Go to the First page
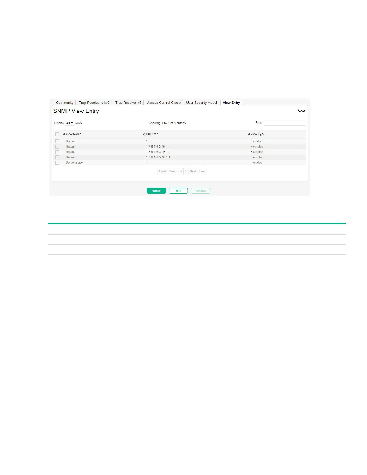This screenshot has width=367, height=475. pyautogui.click(x=162, y=171)
